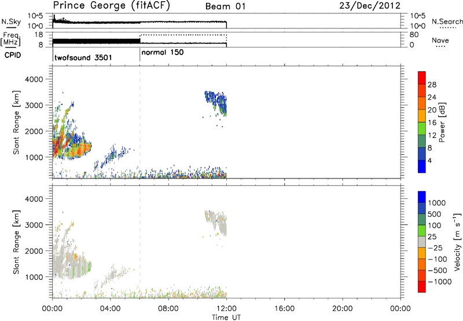Screen dimensions: 463x321
Task: Click the Slant Range axis title of velocity panel
Action: tap(16, 242)
